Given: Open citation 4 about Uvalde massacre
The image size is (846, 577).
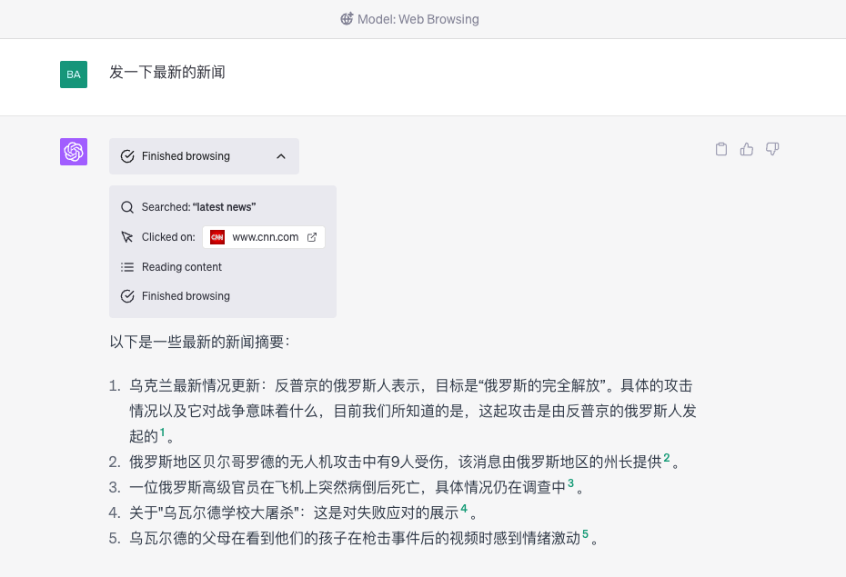Looking at the screenshot, I should click(464, 509).
